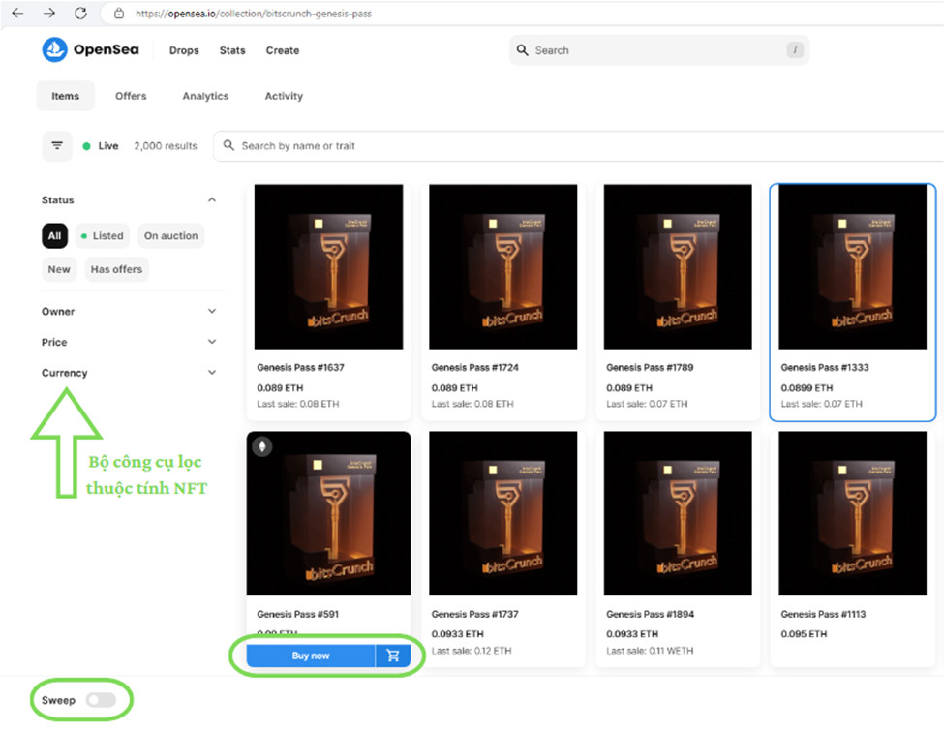944x732 pixels.
Task: Expand the Currency filter section
Action: pos(212,373)
